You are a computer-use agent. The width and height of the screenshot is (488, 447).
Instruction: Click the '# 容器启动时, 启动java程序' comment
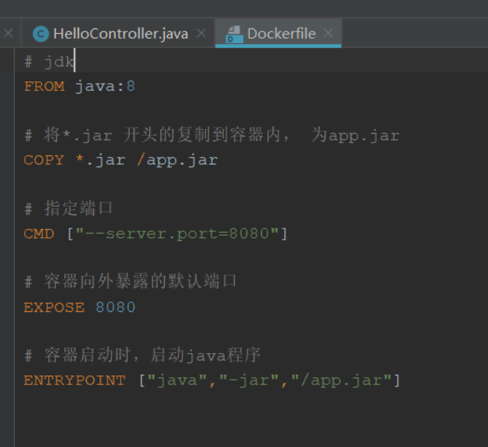tap(143, 355)
